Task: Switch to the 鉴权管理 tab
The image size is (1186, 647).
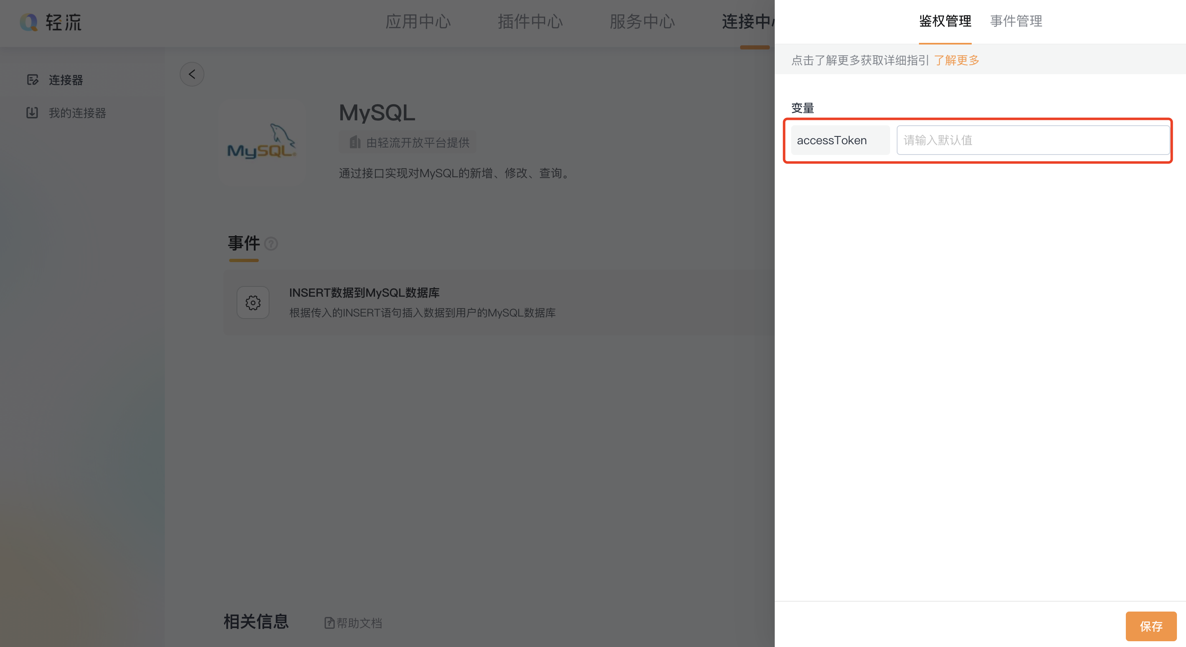Action: click(x=945, y=21)
